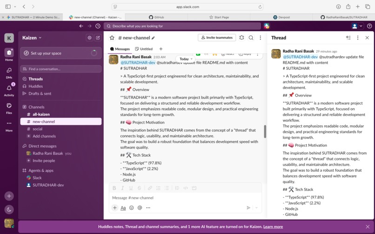This screenshot has width=375, height=234.
Task: Open Drafts & sent
Action: (x=61, y=94)
